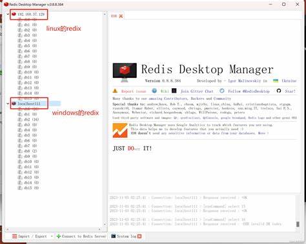Click the Redis Desktop Manager monitor logo

pos(125,72)
